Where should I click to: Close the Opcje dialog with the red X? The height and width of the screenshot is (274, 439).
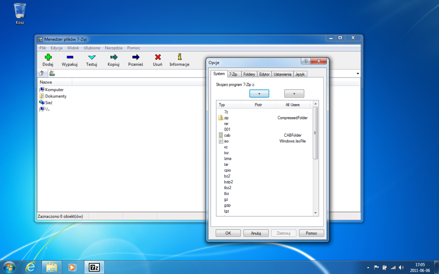click(318, 61)
